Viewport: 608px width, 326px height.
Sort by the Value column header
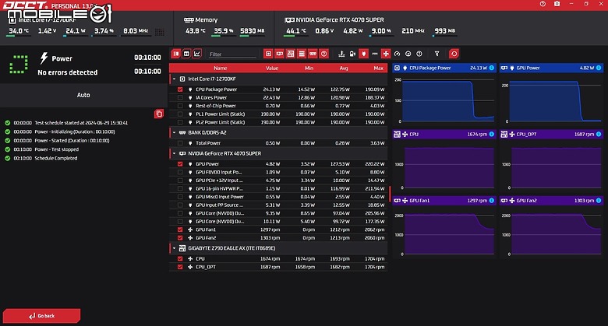[x=272, y=68]
